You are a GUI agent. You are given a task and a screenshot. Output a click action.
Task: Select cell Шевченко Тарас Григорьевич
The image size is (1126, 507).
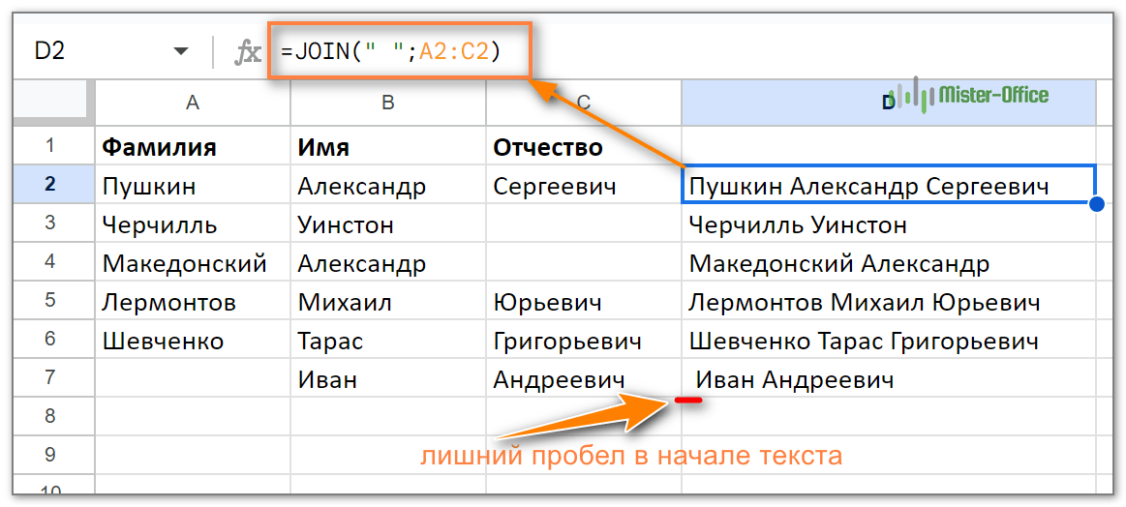[888, 340]
